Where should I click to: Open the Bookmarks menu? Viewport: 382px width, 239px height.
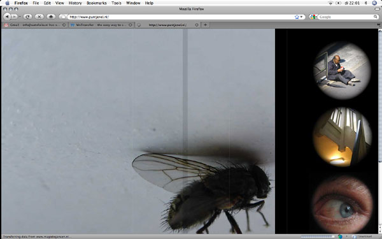tap(97, 3)
